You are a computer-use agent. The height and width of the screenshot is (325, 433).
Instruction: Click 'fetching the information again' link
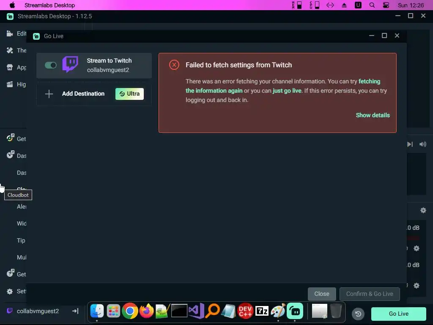(x=283, y=86)
